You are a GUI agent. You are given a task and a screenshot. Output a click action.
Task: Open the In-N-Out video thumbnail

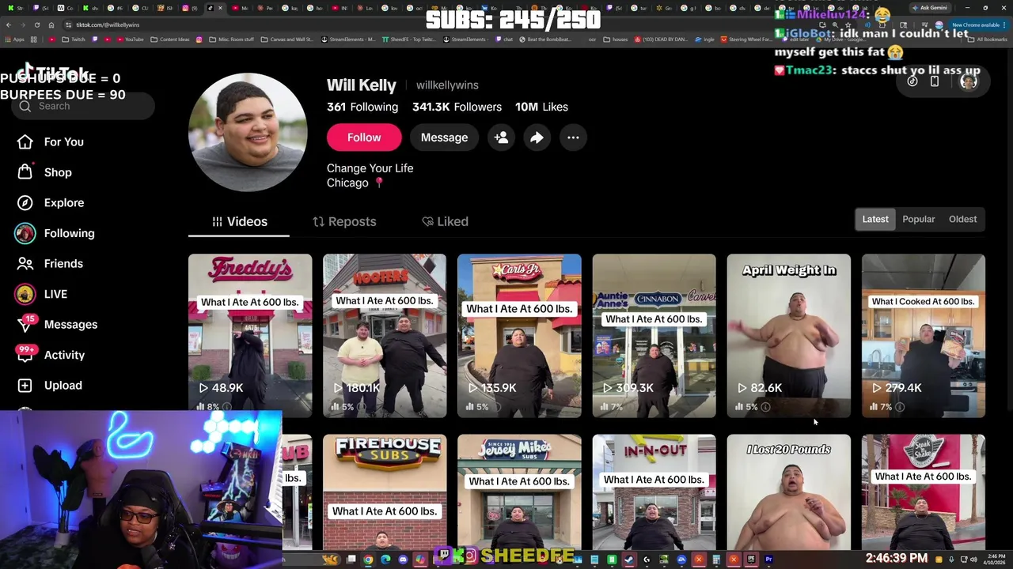coord(654,492)
